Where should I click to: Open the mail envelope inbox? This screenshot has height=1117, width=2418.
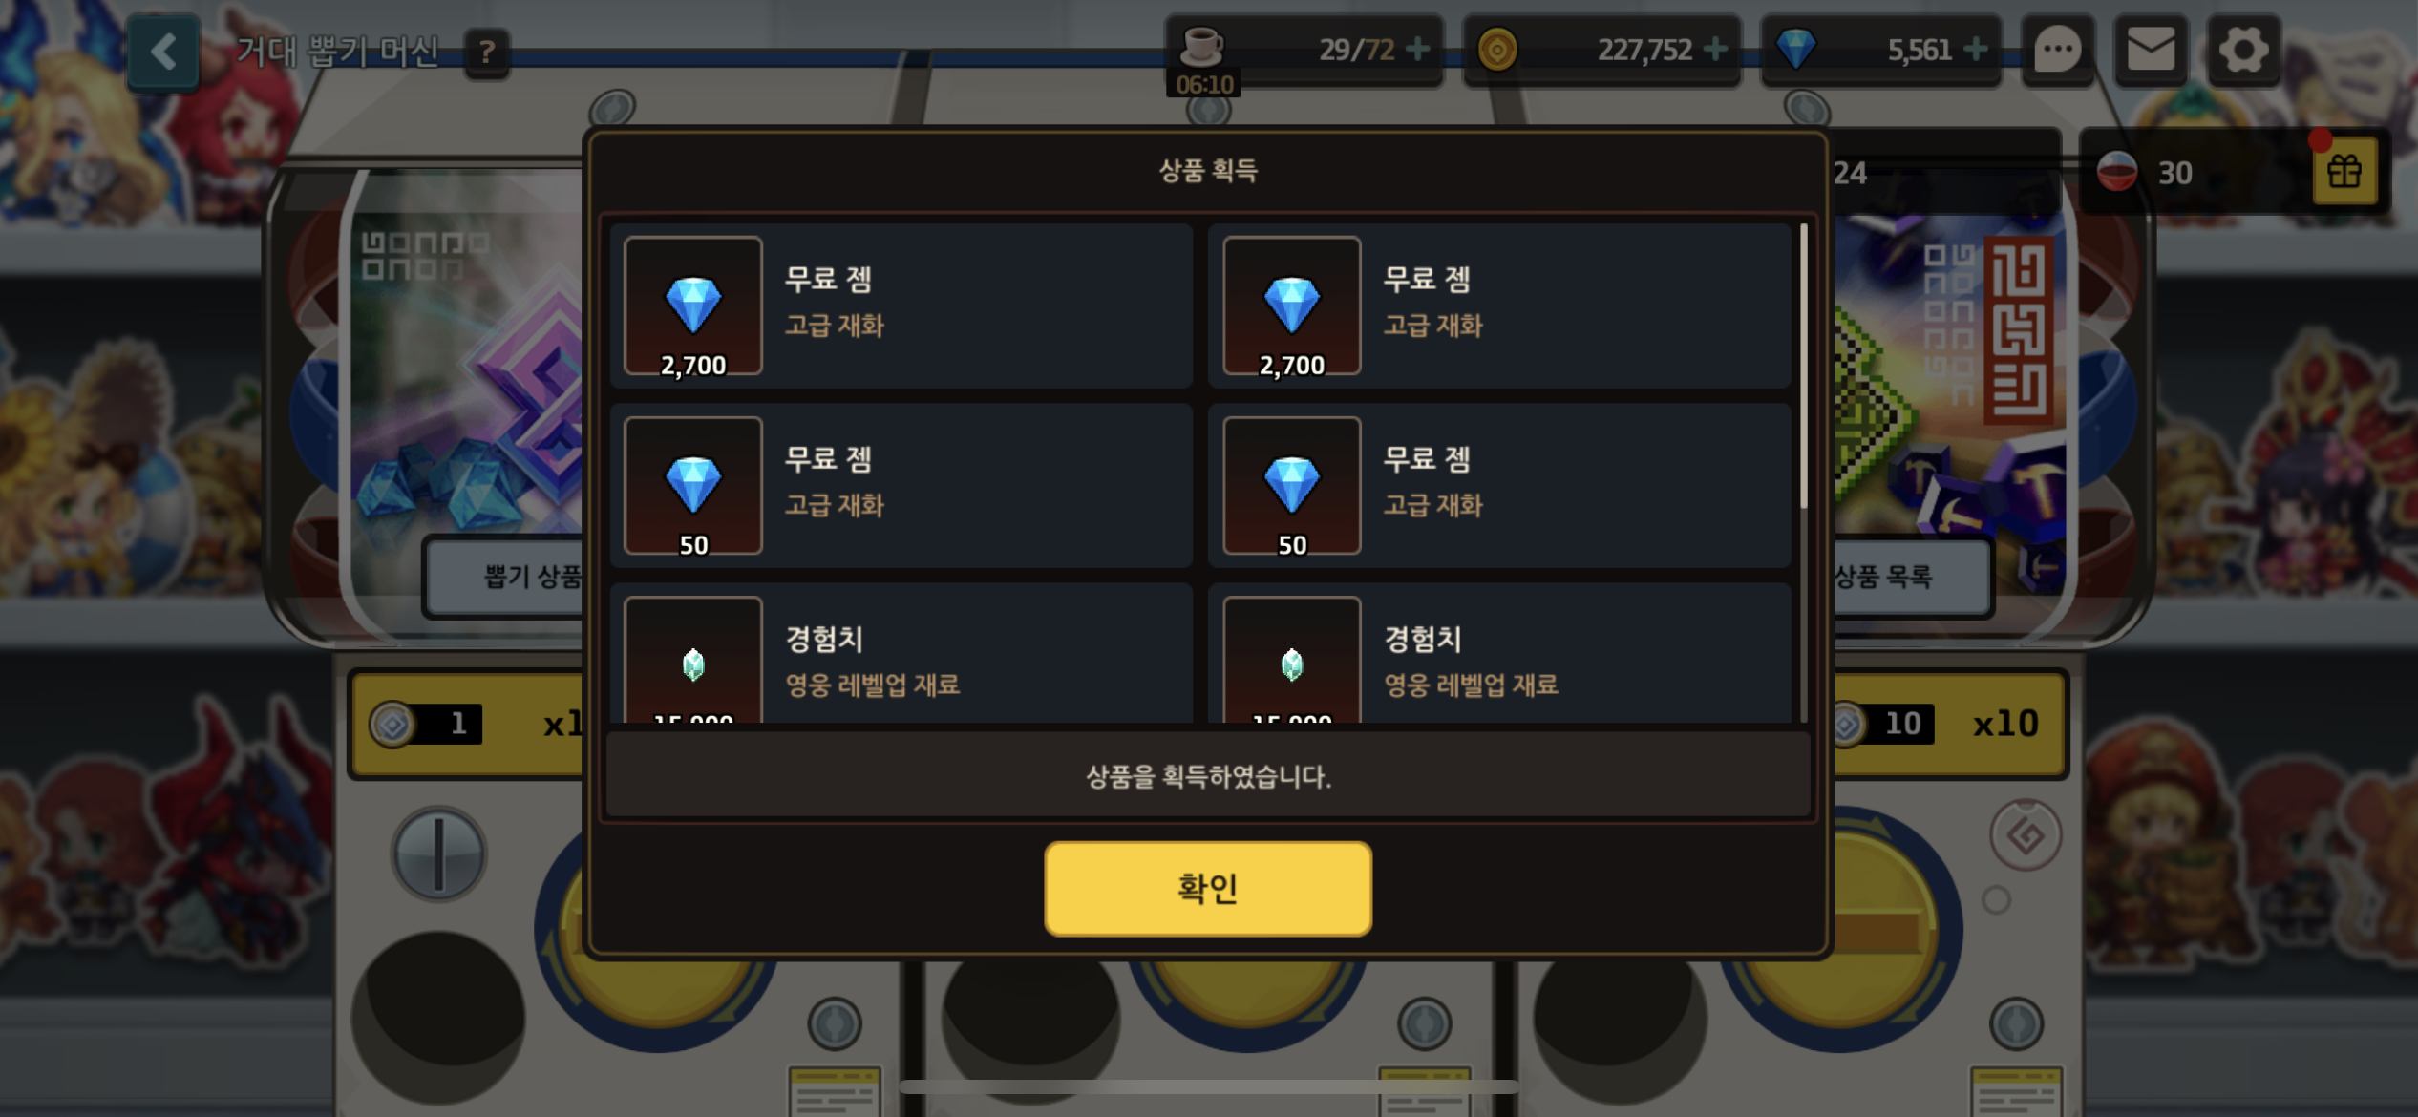[2151, 50]
